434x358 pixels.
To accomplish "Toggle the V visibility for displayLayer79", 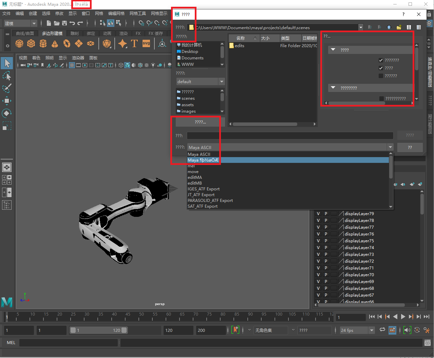I will coord(318,213).
